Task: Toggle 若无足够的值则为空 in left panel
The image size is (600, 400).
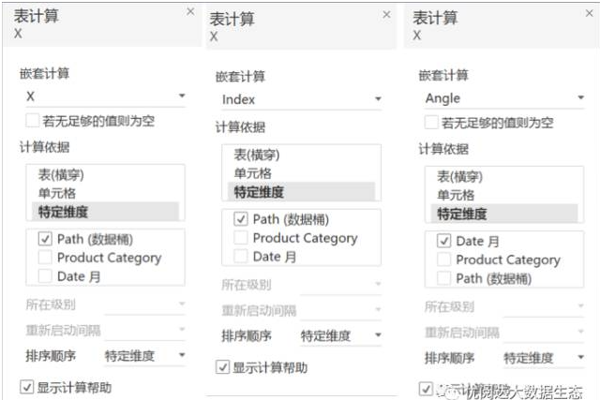Action: tap(32, 121)
